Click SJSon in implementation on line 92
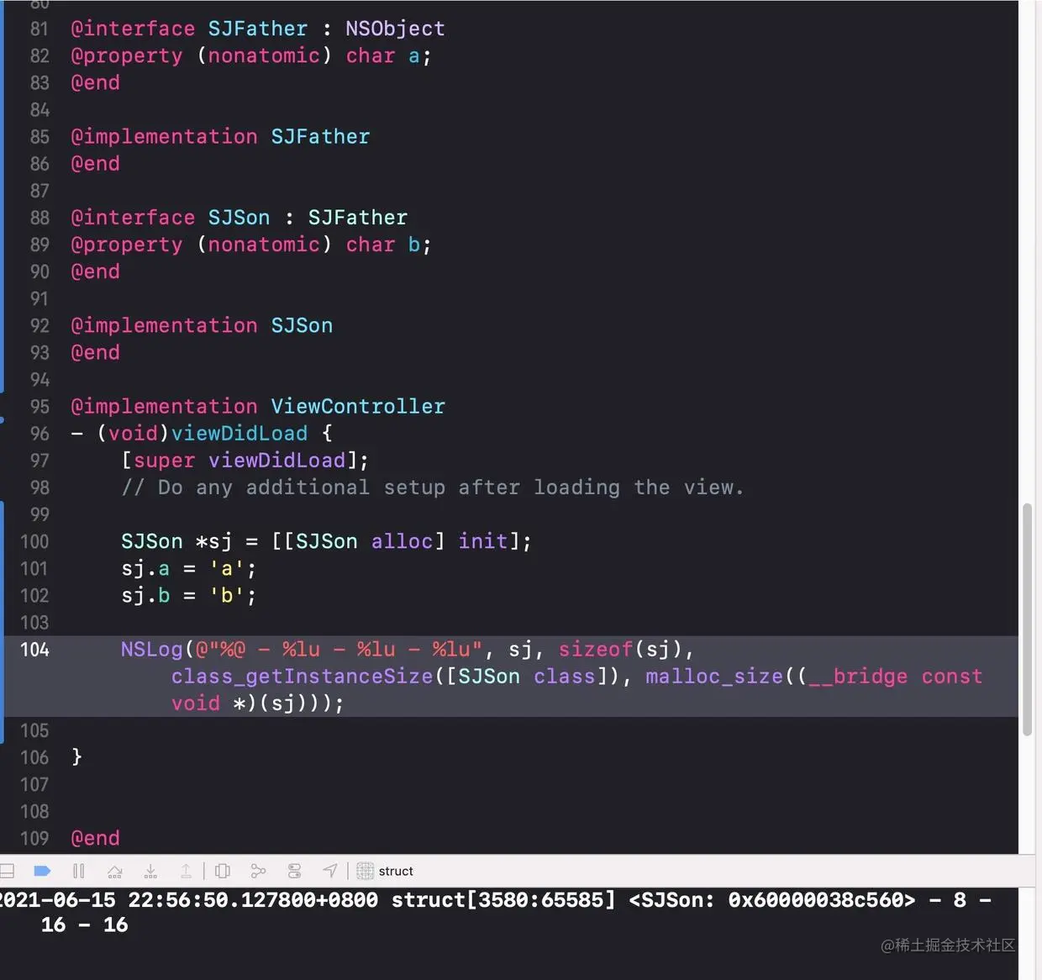 pos(302,326)
